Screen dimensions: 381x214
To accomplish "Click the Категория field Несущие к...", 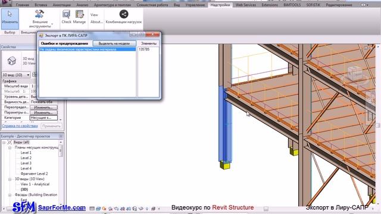I will [43, 118].
